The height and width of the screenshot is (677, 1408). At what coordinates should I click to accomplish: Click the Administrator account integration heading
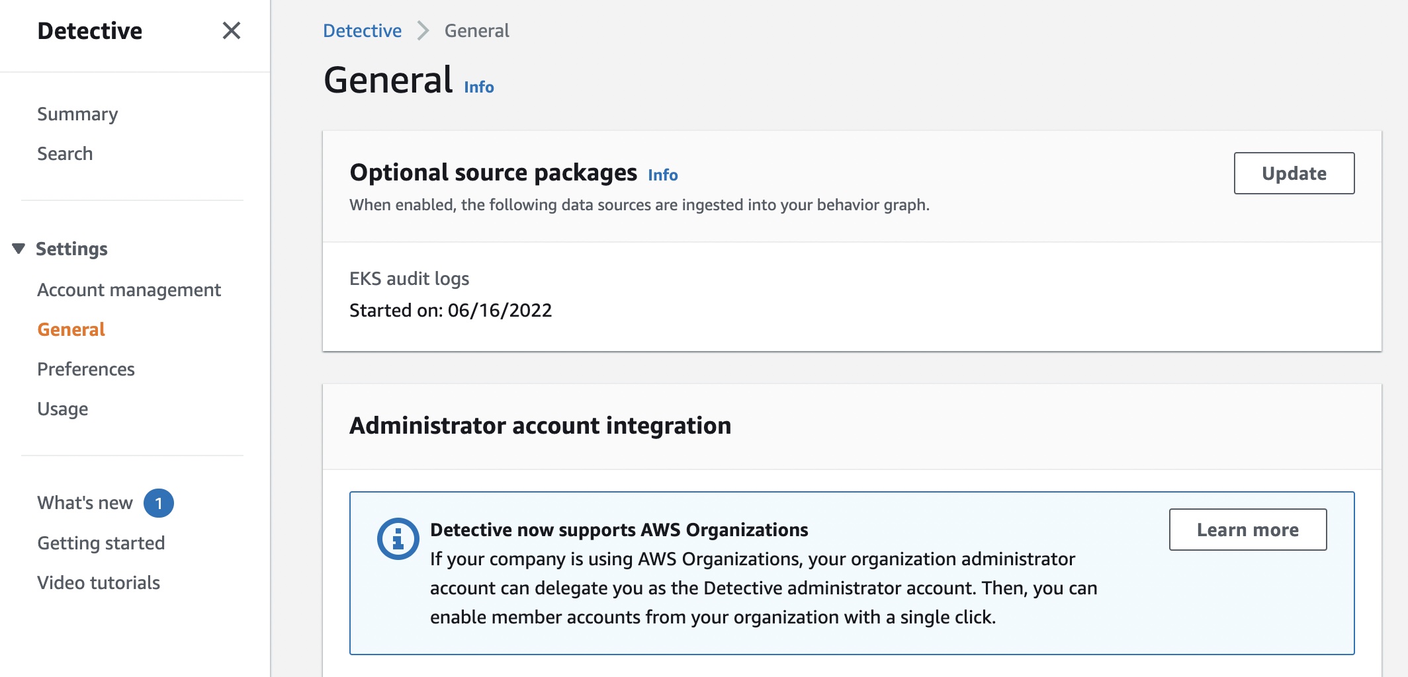pyautogui.click(x=540, y=425)
